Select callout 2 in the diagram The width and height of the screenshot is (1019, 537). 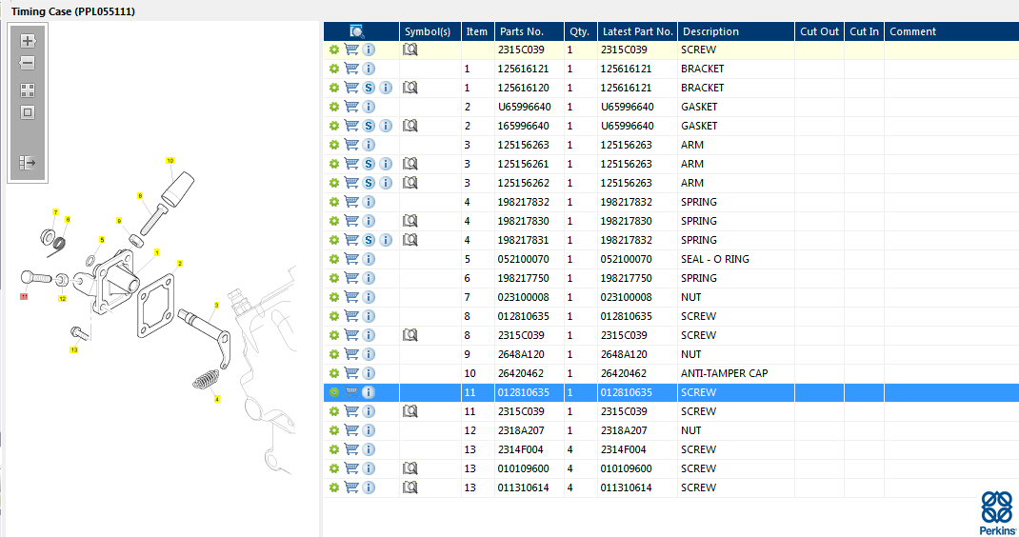tap(180, 264)
